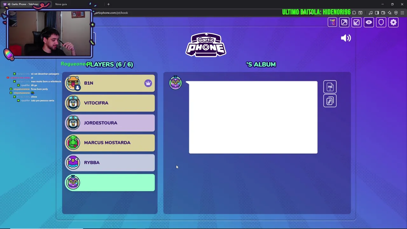This screenshot has height=229, width=407.
Task: Select player B1N in the list
Action: (110, 83)
